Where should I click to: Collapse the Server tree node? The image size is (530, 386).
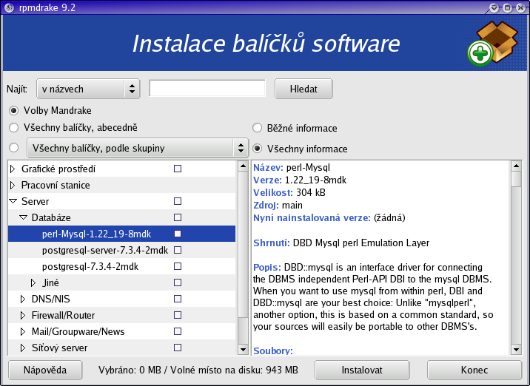click(x=13, y=201)
